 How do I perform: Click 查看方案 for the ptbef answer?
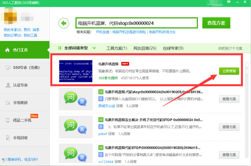point(229,127)
